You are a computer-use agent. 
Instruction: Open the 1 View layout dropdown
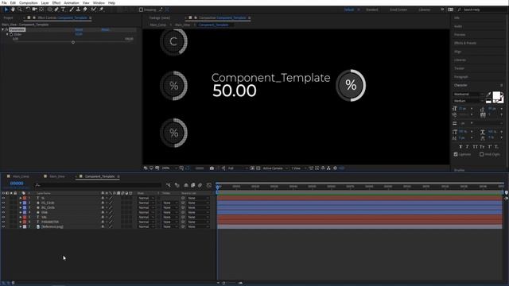pyautogui.click(x=298, y=168)
